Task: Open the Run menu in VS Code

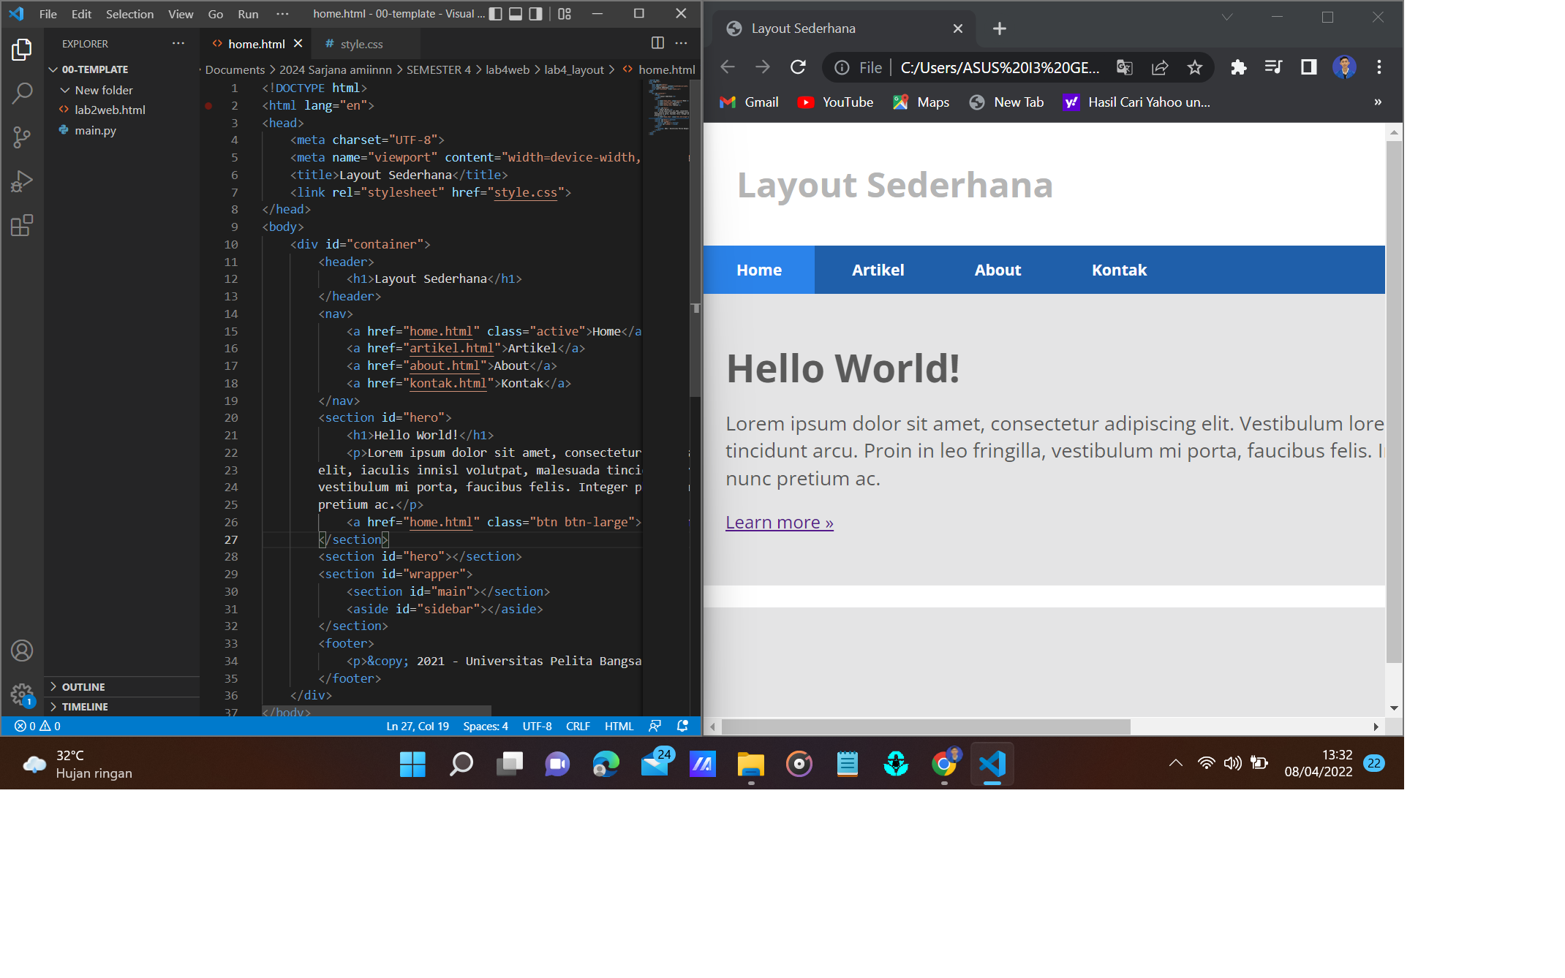Action: pyautogui.click(x=248, y=14)
